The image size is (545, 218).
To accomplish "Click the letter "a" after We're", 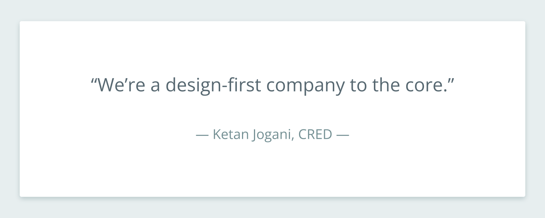I will pos(156,86).
